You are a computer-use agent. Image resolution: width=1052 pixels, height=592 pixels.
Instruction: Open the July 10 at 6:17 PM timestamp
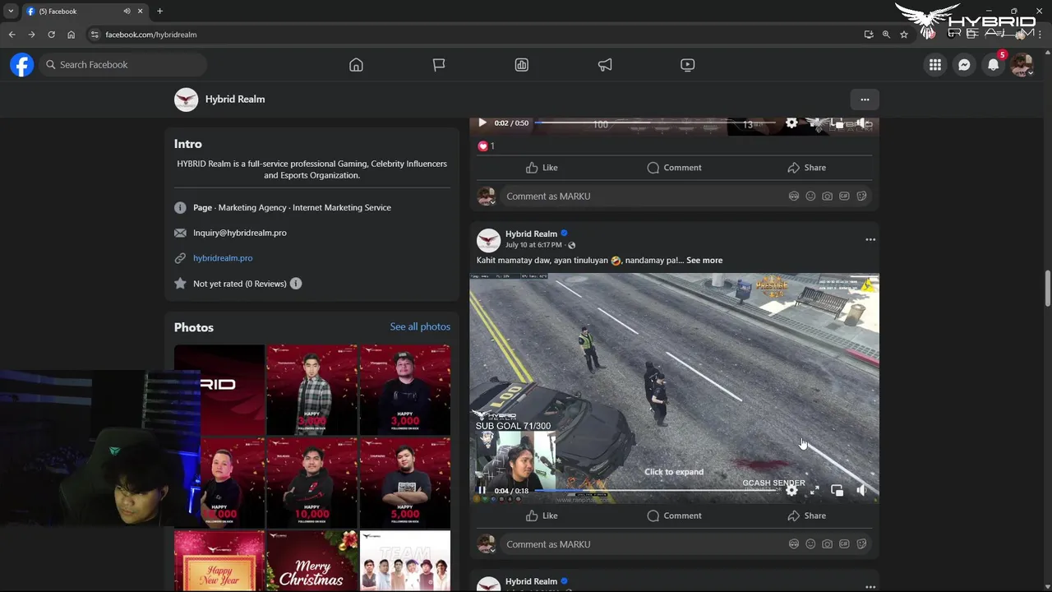tap(533, 245)
